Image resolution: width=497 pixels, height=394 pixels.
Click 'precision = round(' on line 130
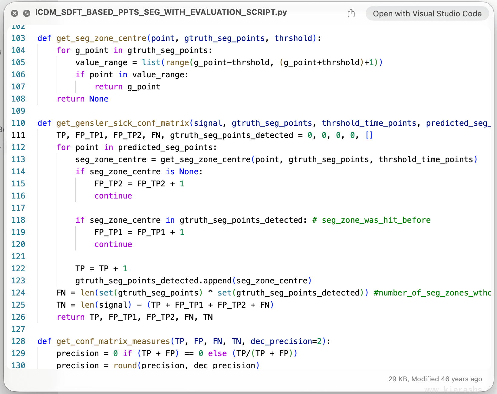(99, 366)
